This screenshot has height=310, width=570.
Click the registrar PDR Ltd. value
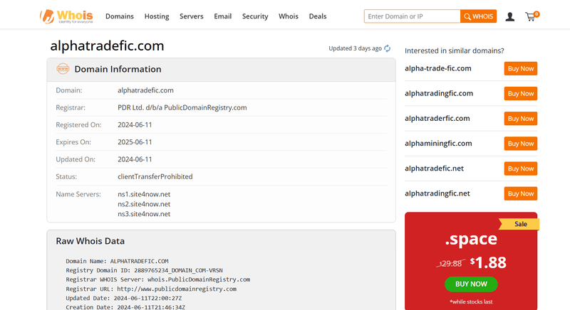coord(182,107)
